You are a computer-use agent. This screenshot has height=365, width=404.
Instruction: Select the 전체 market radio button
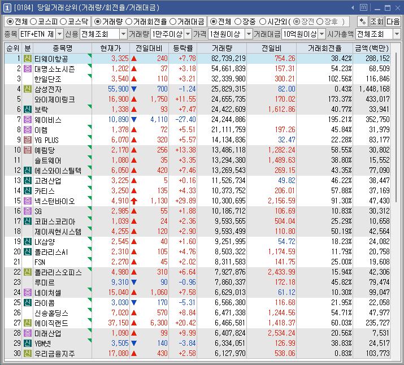[10, 21]
